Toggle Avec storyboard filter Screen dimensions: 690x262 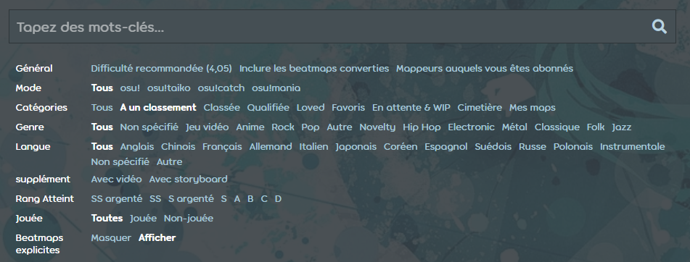tap(189, 179)
